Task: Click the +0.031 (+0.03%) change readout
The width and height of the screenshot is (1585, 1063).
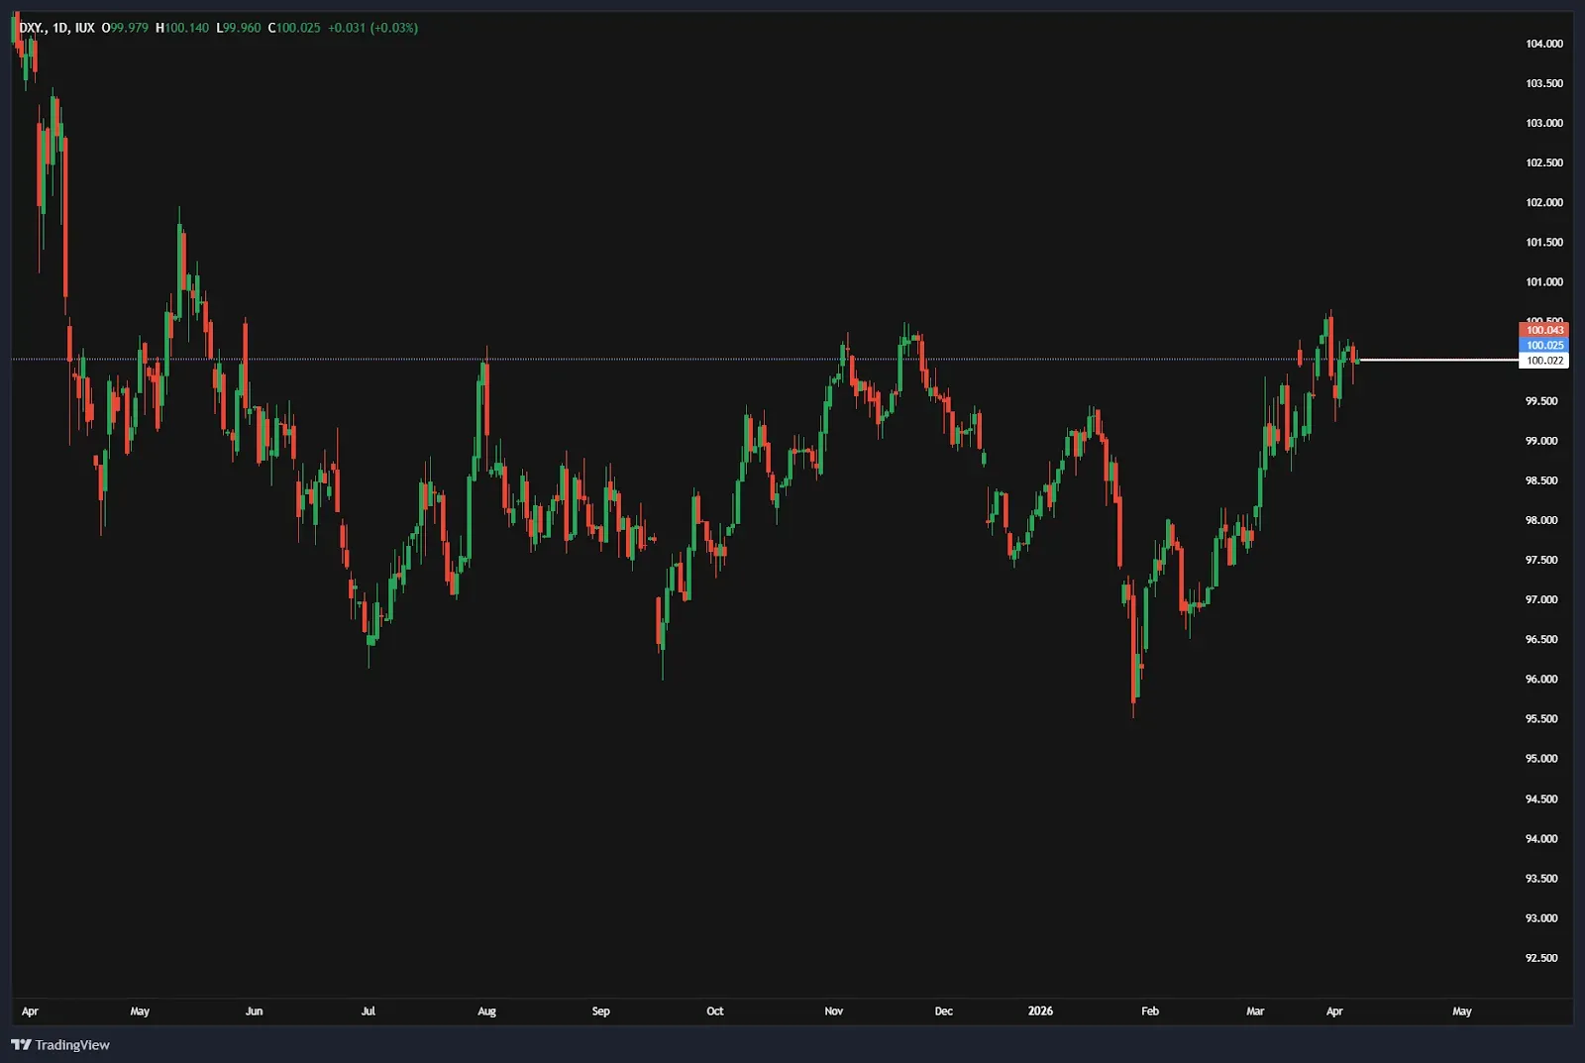Action: tap(373, 28)
